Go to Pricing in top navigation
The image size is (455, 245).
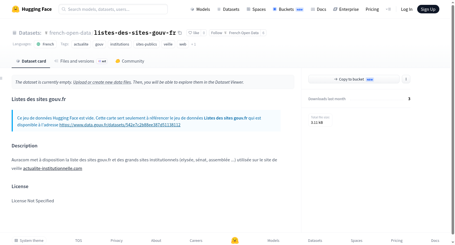tap(372, 9)
